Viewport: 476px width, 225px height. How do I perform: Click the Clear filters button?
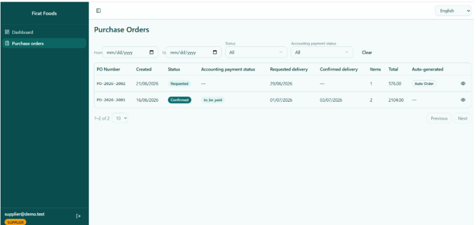[367, 52]
